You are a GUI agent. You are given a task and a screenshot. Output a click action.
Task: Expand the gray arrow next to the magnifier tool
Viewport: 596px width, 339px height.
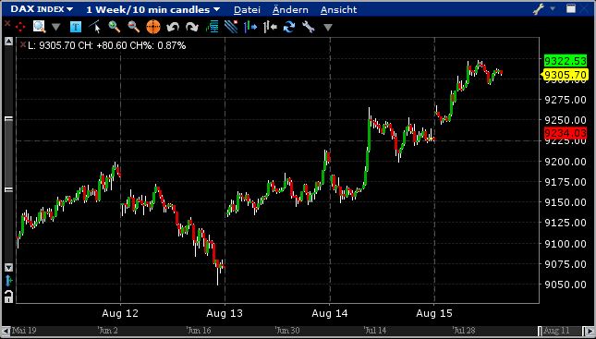click(x=55, y=27)
